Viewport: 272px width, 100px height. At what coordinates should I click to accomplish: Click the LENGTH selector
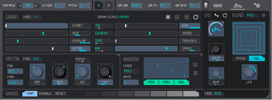104,33
